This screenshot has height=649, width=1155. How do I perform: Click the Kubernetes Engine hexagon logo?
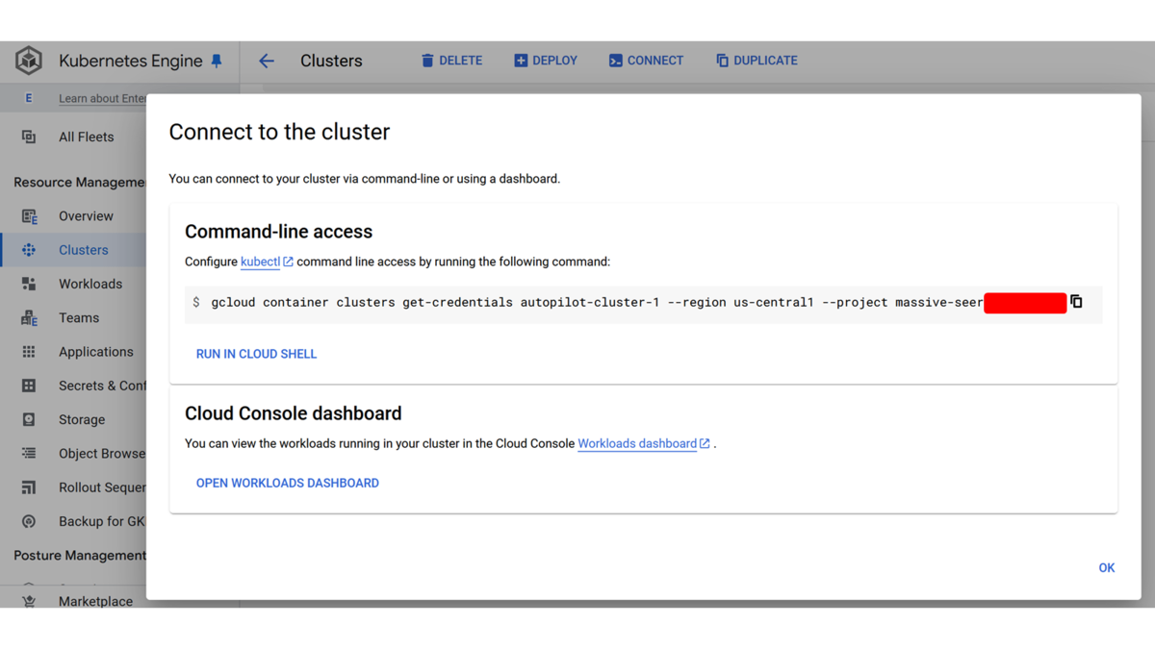click(x=29, y=61)
